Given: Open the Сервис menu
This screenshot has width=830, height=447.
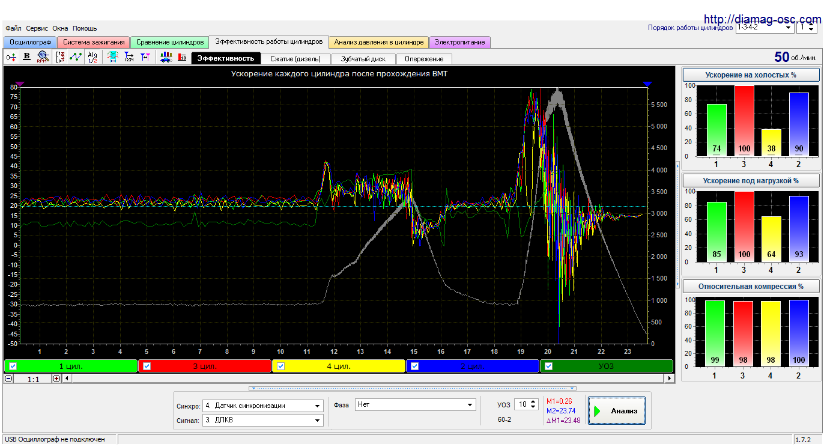Looking at the screenshot, I should coord(37,28).
